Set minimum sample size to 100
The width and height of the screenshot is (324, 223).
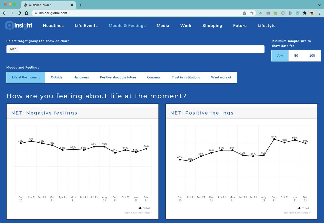(312, 56)
